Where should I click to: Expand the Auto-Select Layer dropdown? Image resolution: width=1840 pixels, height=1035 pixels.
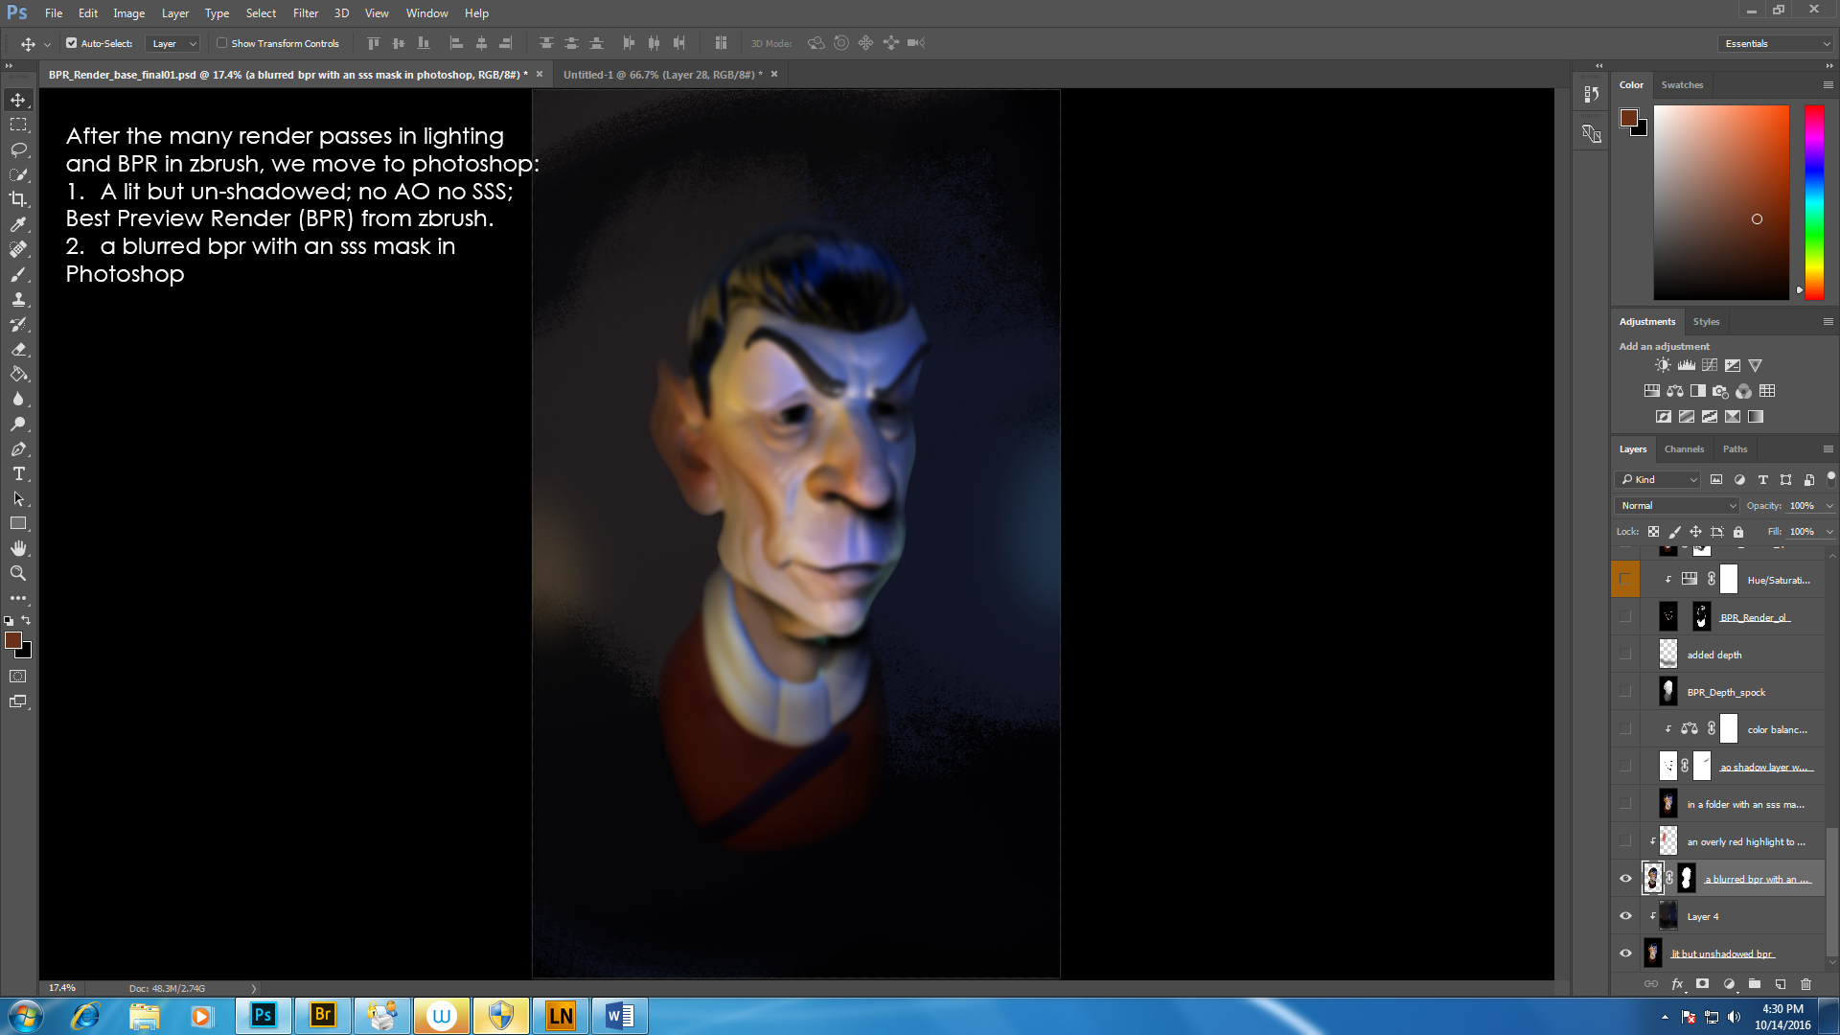click(173, 43)
